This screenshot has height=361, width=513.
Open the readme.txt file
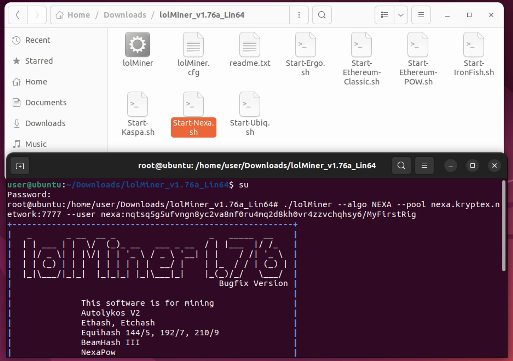pos(250,45)
